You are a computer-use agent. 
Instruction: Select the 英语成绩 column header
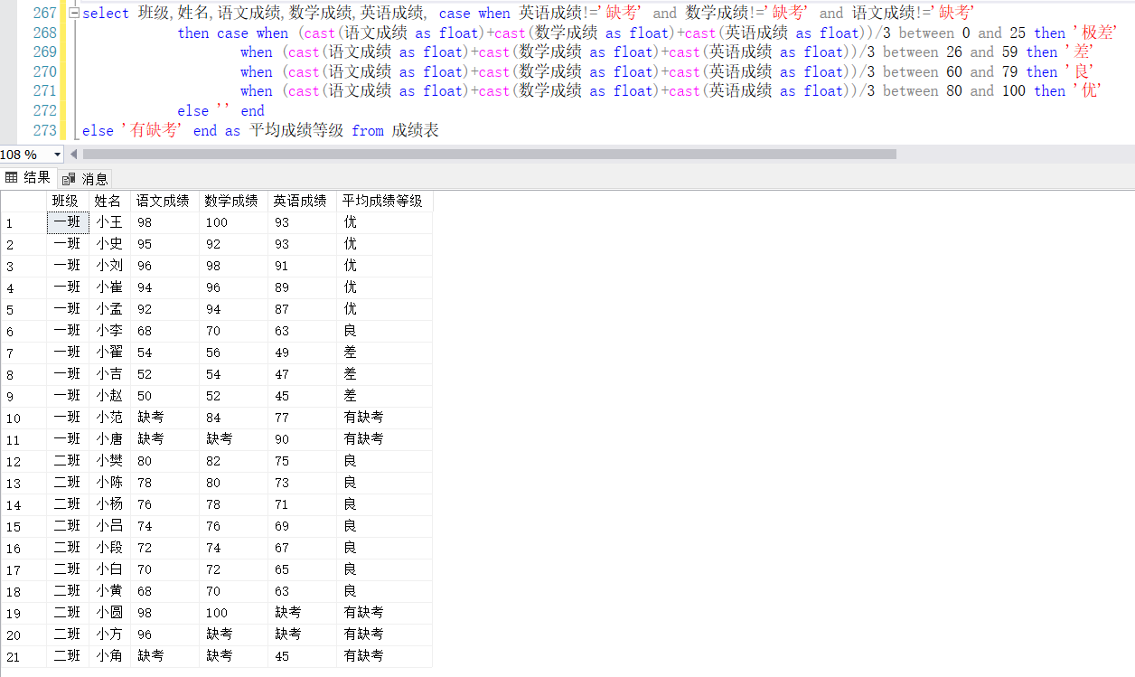(300, 200)
